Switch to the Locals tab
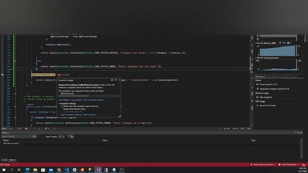The height and width of the screenshot is (173, 308). coord(4,160)
